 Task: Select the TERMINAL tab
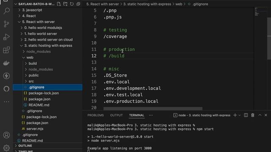(136, 115)
